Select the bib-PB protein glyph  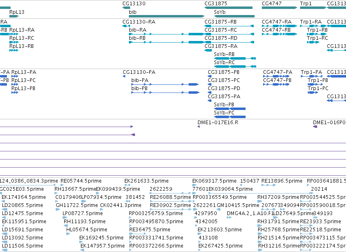(165, 93)
